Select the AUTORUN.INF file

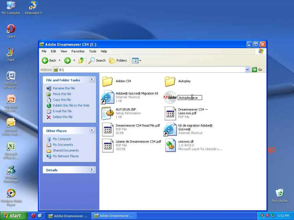pos(121,113)
